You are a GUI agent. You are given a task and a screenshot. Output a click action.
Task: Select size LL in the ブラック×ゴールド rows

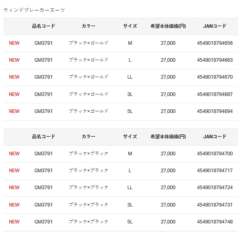pyautogui.click(x=130, y=77)
